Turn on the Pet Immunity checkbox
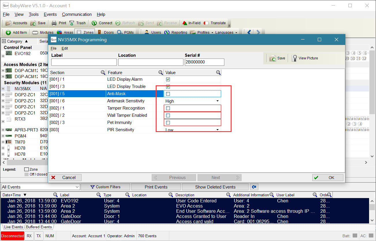376x241 pixels. [x=168, y=123]
